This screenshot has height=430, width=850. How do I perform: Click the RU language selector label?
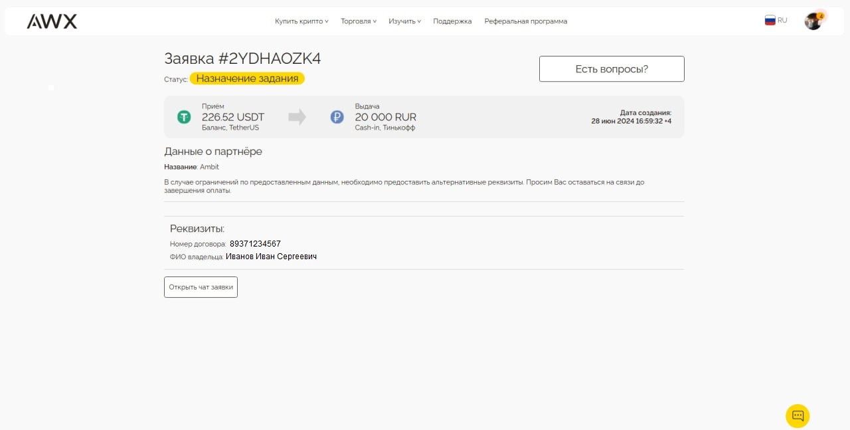782,21
